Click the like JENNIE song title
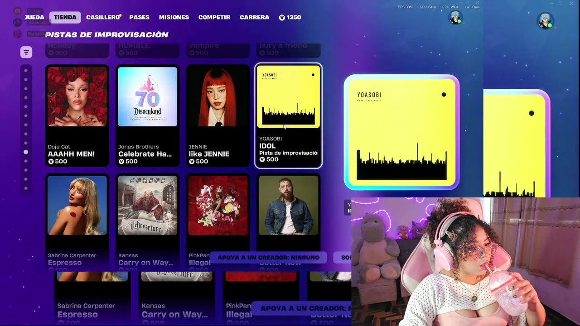This screenshot has width=580, height=326. tap(209, 154)
